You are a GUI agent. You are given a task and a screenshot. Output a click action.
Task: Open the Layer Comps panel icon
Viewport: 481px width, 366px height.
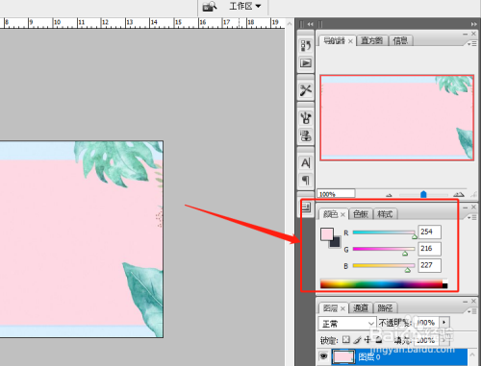tap(306, 207)
